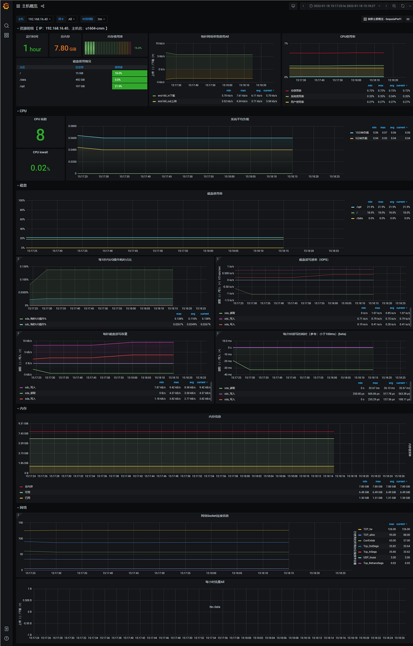Toggle 15分钟负载 series in the load legend

[x=362, y=133]
